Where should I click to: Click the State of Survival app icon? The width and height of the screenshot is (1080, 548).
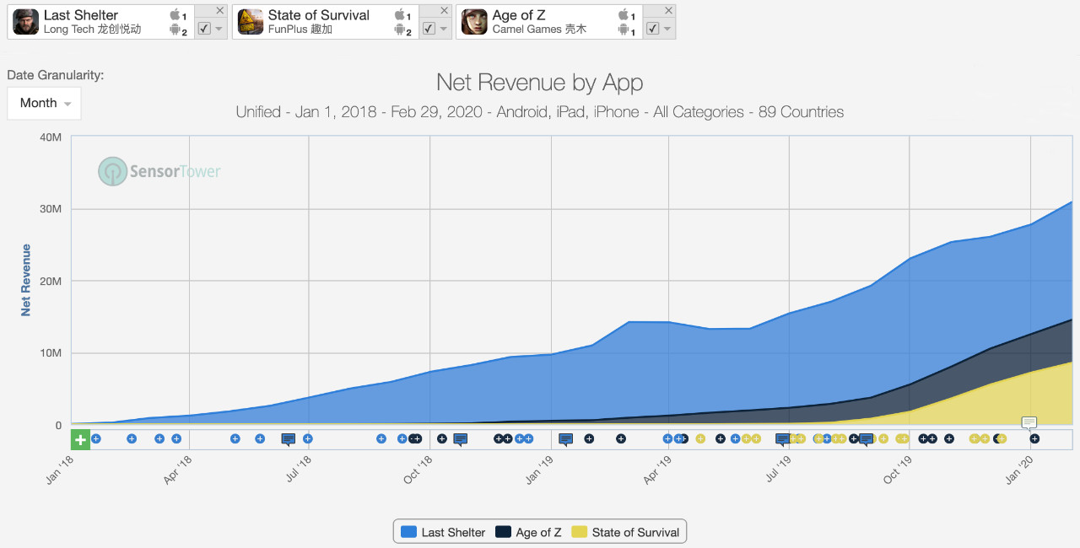250,22
